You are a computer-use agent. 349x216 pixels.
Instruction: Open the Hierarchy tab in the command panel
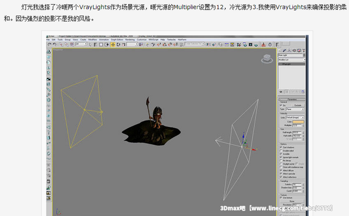coord(289,51)
